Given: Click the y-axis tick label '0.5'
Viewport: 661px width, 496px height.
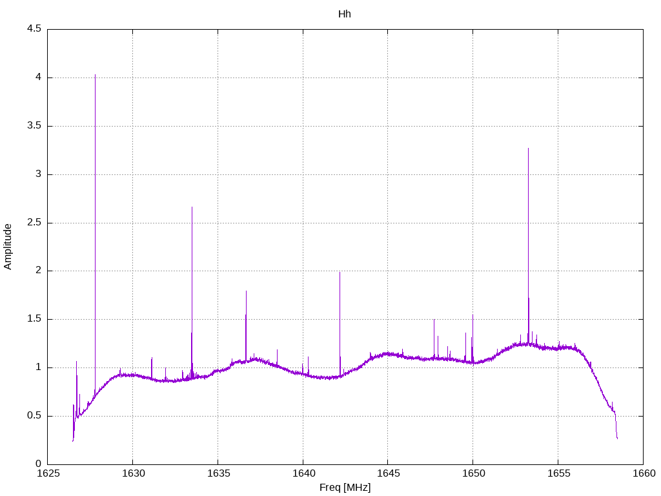Looking at the screenshot, I should click(34, 415).
